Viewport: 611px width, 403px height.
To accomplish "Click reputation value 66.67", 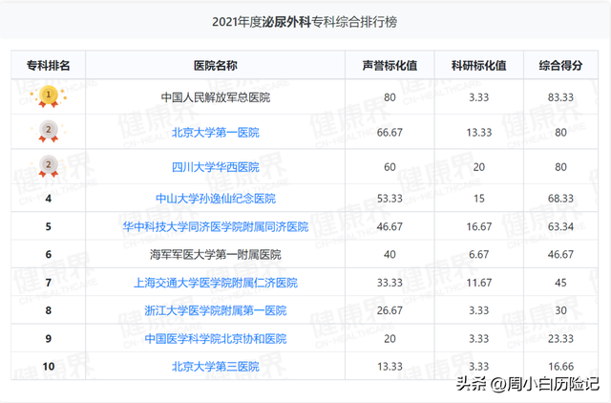I will (x=390, y=133).
